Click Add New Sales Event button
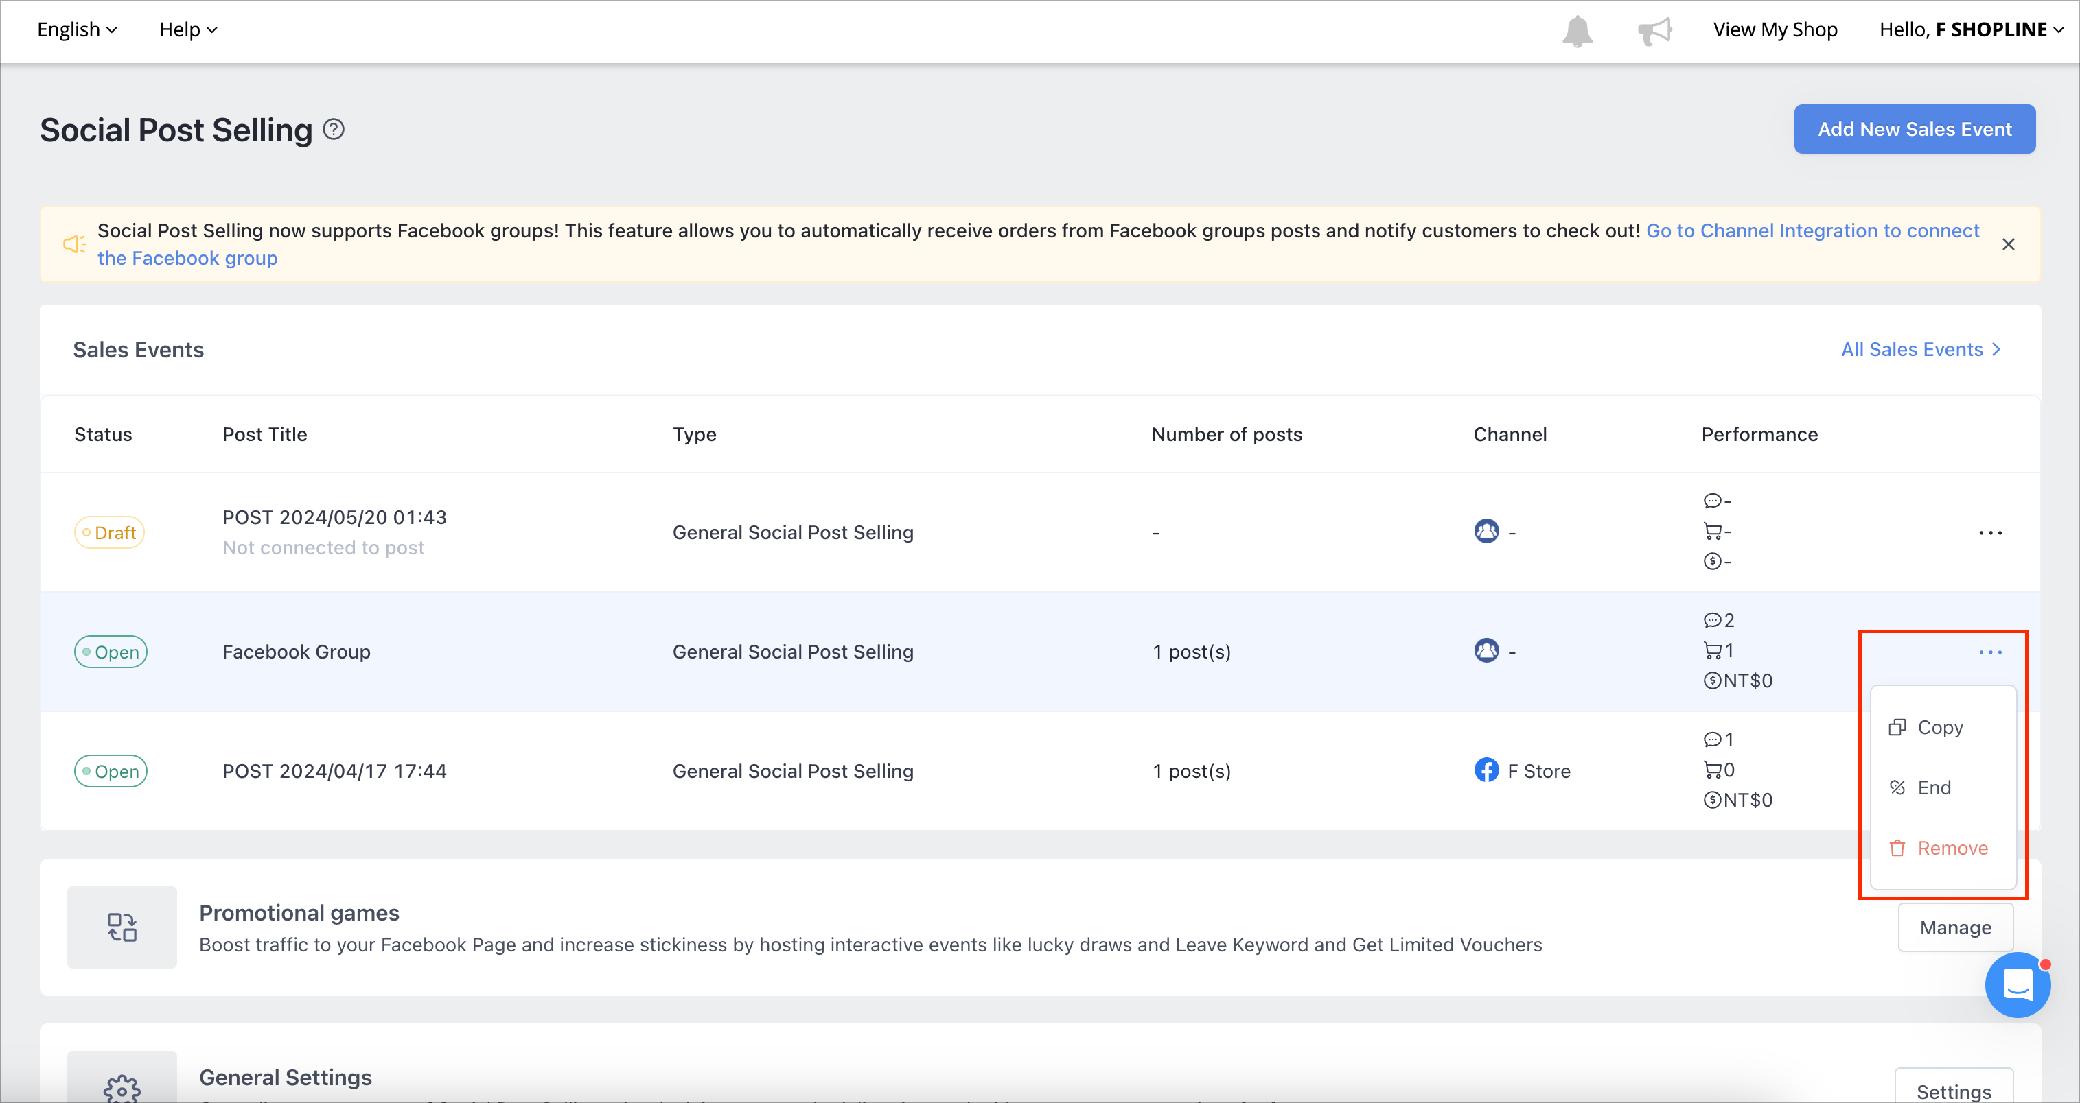The height and width of the screenshot is (1103, 2080). tap(1915, 129)
